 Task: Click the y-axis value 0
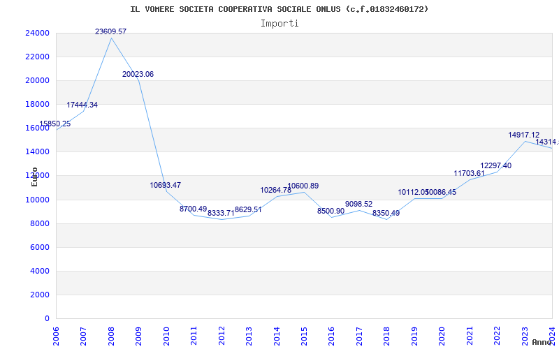click(47, 319)
